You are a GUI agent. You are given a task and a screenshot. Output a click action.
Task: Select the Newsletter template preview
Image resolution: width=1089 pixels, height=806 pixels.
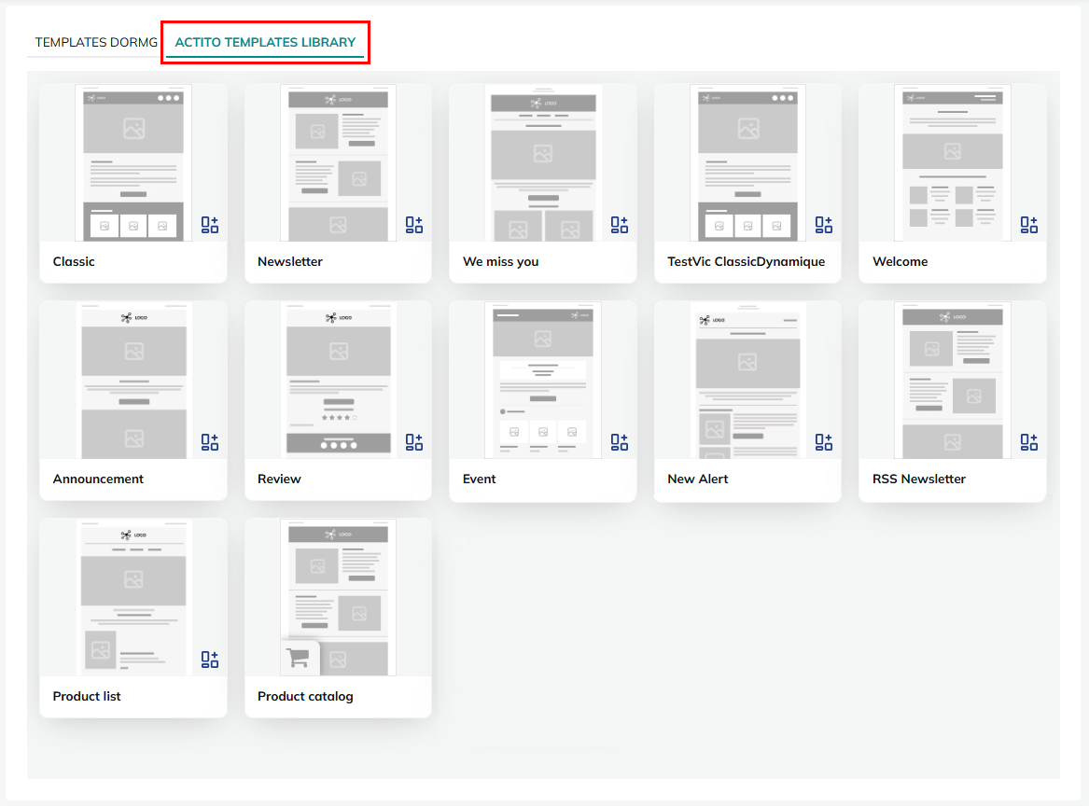tap(338, 162)
